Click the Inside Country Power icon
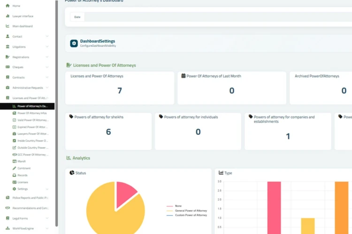Viewport: 352px width, 234px height. pos(15,140)
